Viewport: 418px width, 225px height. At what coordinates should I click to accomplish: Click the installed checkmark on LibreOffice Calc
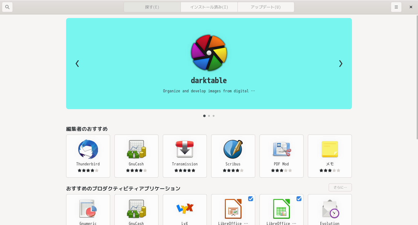(299, 199)
